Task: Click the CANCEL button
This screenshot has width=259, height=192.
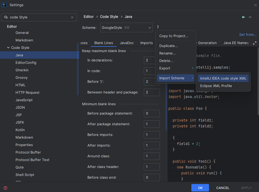Action: pyautogui.click(x=223, y=188)
